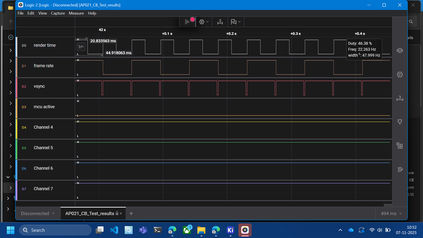Open Task View from the taskbar

pyautogui.click(x=100, y=230)
